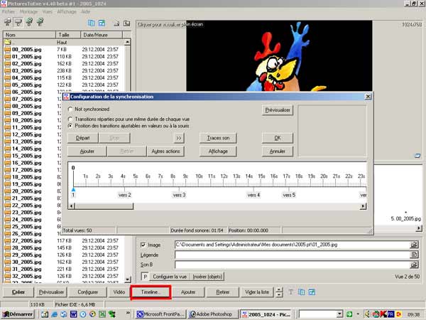This screenshot has width=426, height=320.
Task: Click the Prévisualiser button in the sync dialog
Action: (278, 110)
